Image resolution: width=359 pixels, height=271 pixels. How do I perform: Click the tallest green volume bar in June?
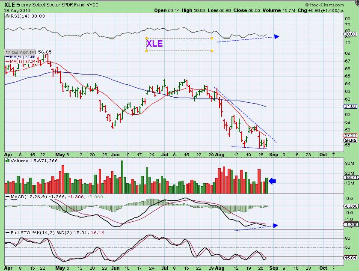pyautogui.click(x=122, y=177)
